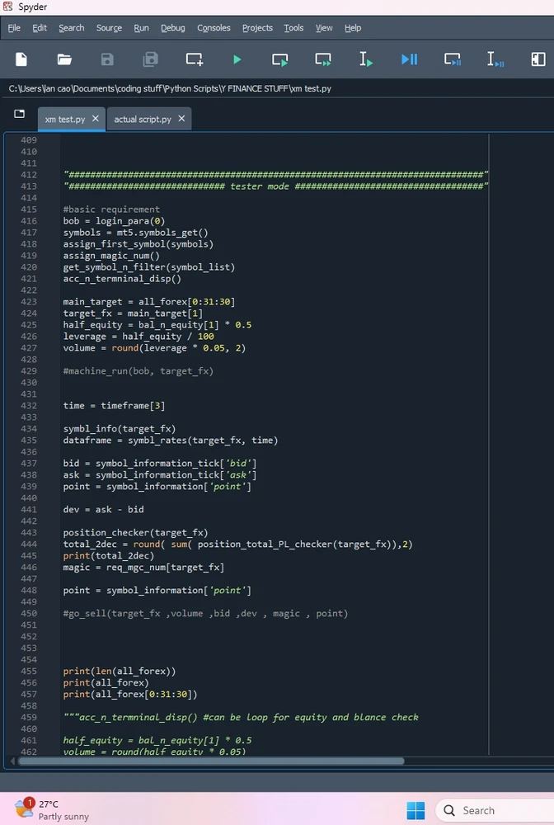Click the taskbar Search box

click(495, 810)
